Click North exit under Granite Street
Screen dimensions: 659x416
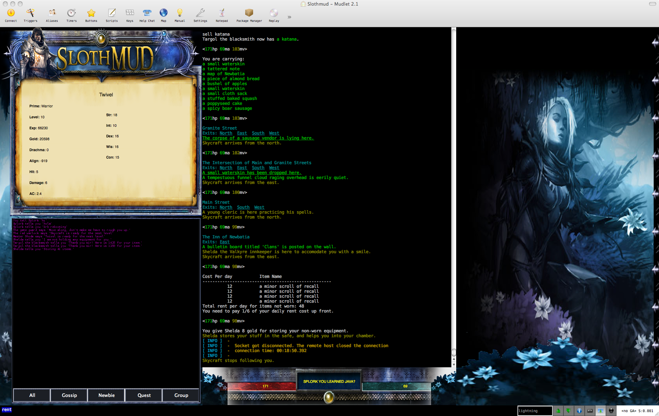point(226,133)
